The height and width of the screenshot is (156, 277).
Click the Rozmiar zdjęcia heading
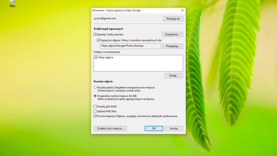tap(103, 81)
